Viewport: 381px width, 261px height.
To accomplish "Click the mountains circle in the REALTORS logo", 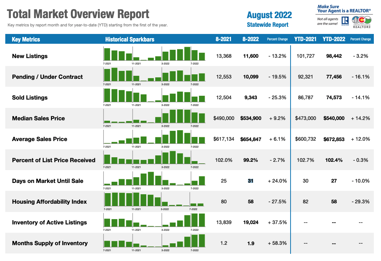I will click(x=367, y=19).
